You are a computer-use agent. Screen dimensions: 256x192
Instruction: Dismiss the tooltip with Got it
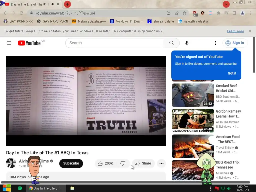coord(232,73)
